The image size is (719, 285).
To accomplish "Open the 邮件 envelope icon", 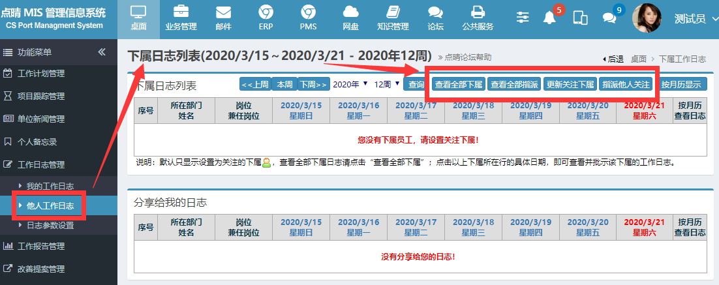I will coord(223,12).
